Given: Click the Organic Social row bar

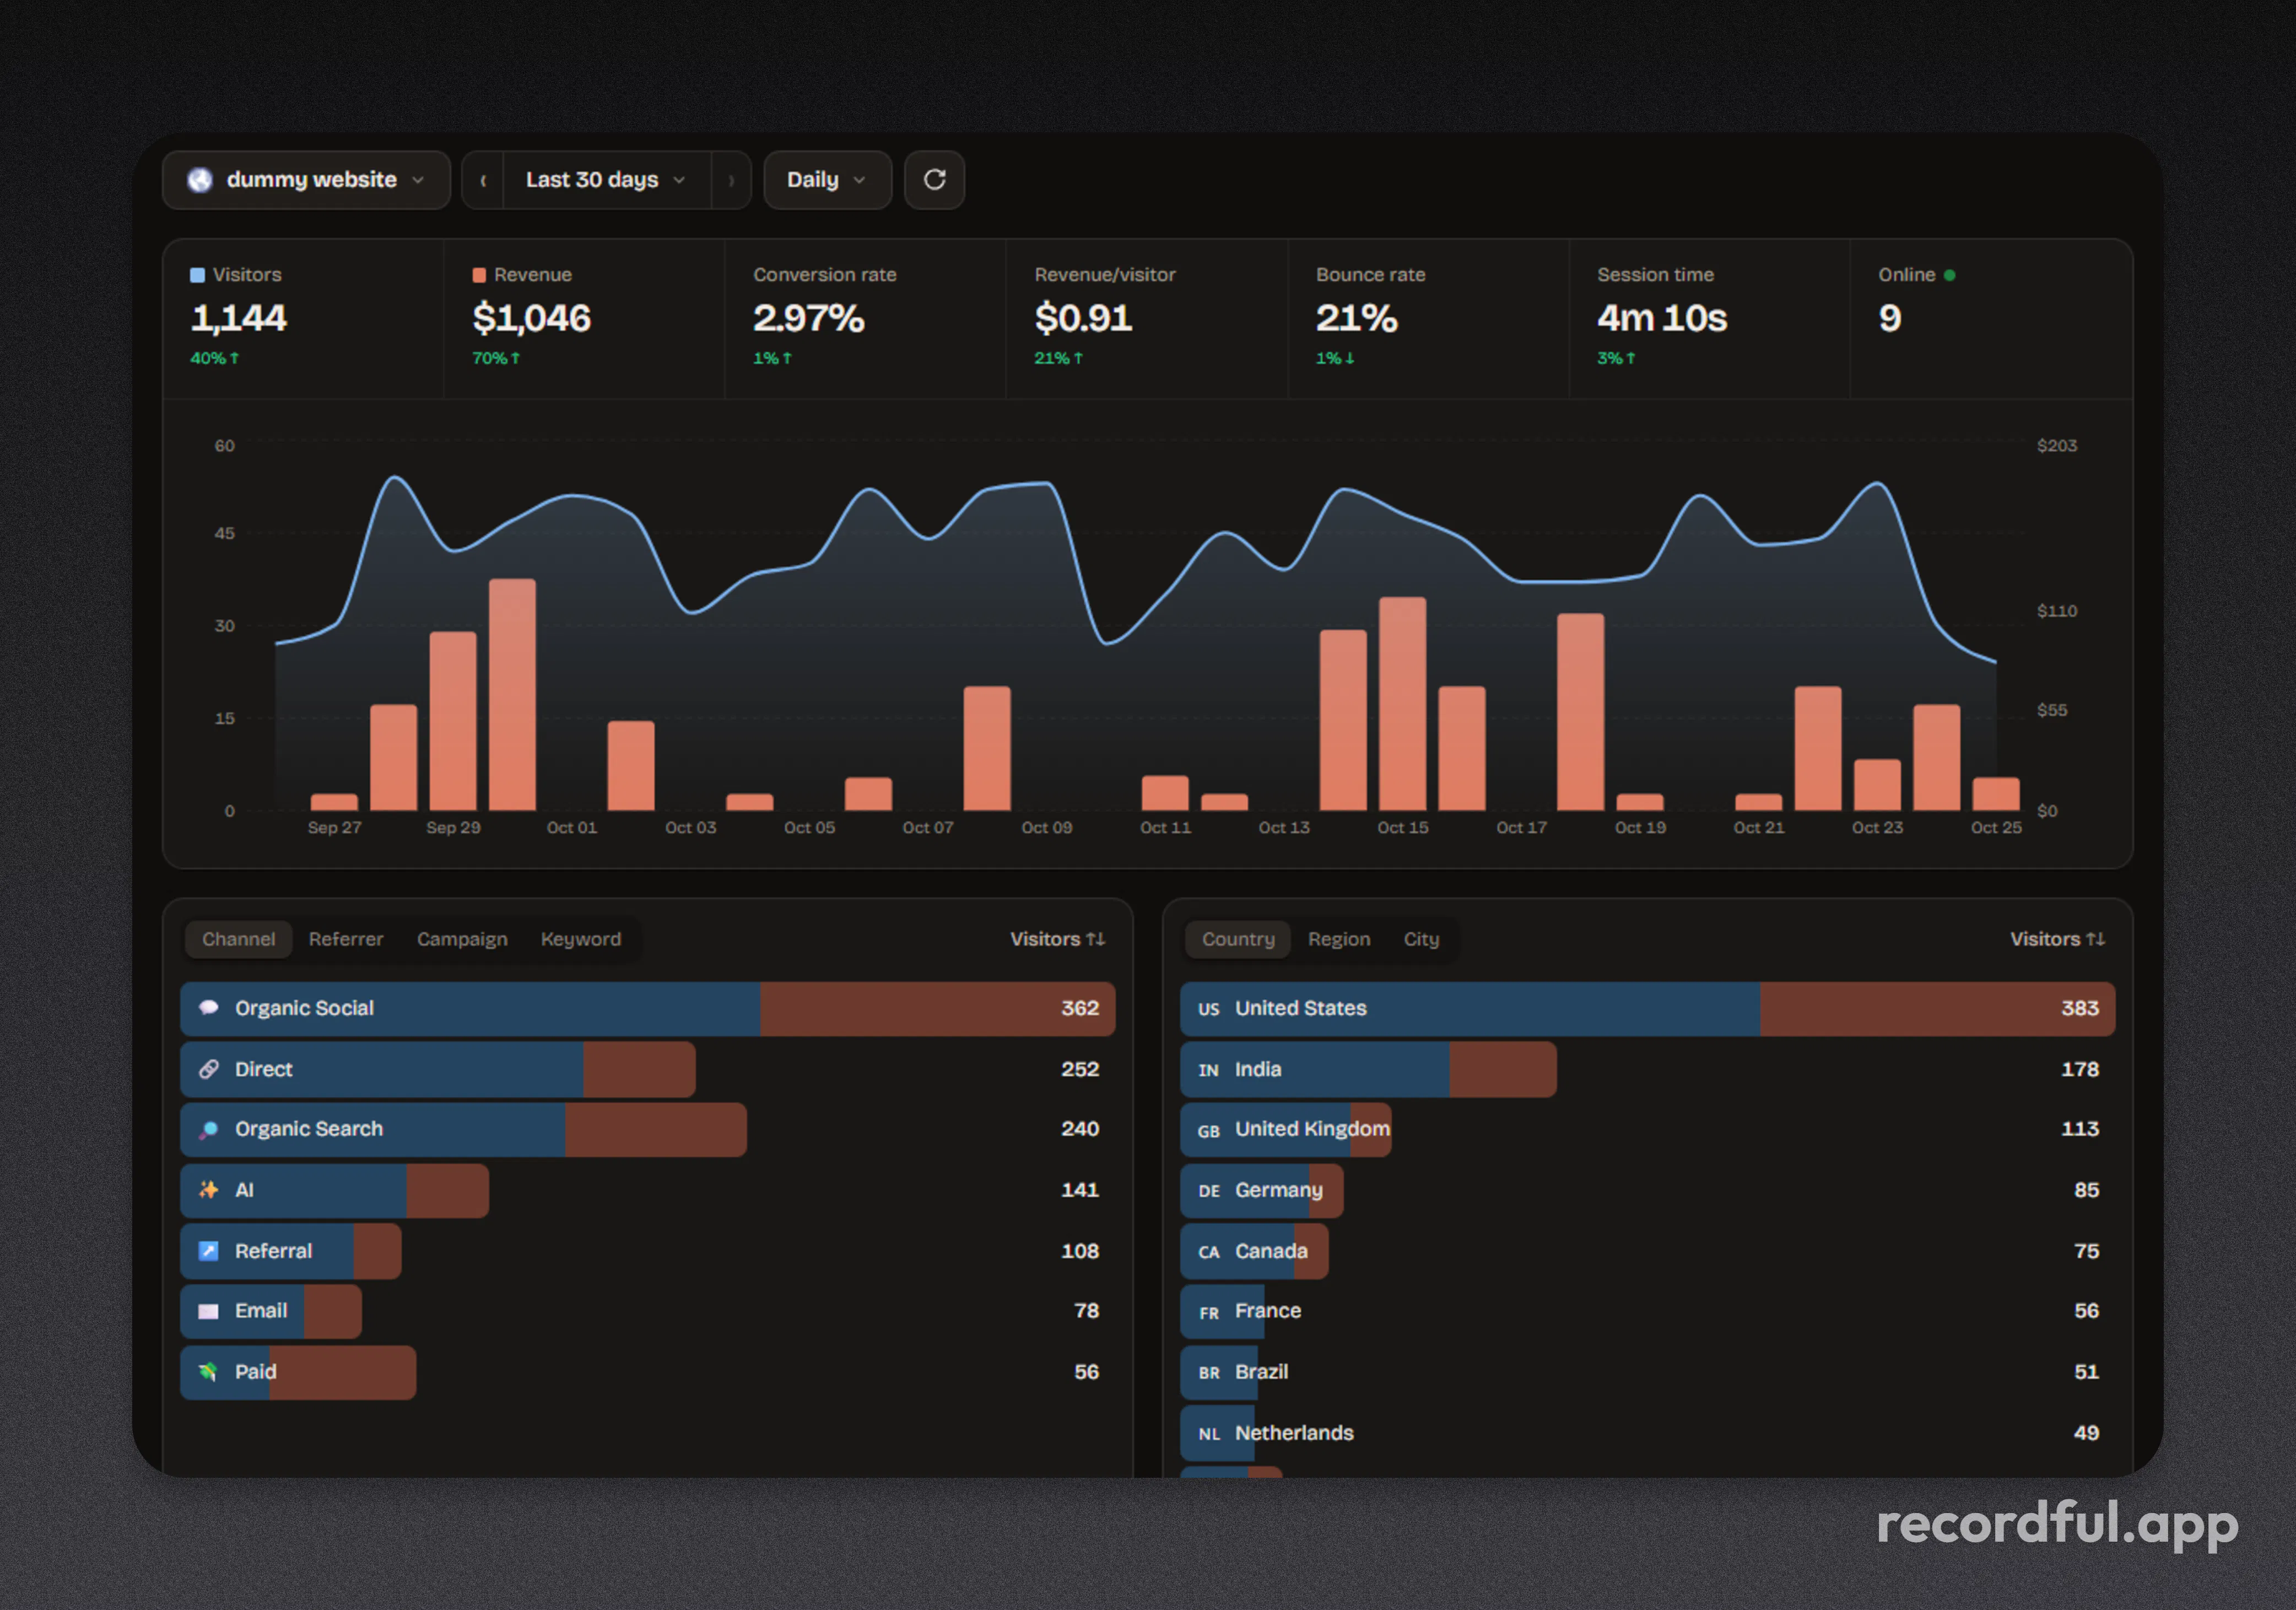Looking at the screenshot, I should (648, 1008).
